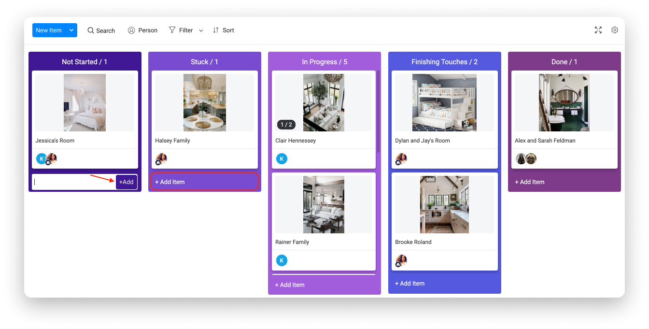Click the assignee avatar on Halsey Family
The width and height of the screenshot is (649, 329).
[161, 159]
